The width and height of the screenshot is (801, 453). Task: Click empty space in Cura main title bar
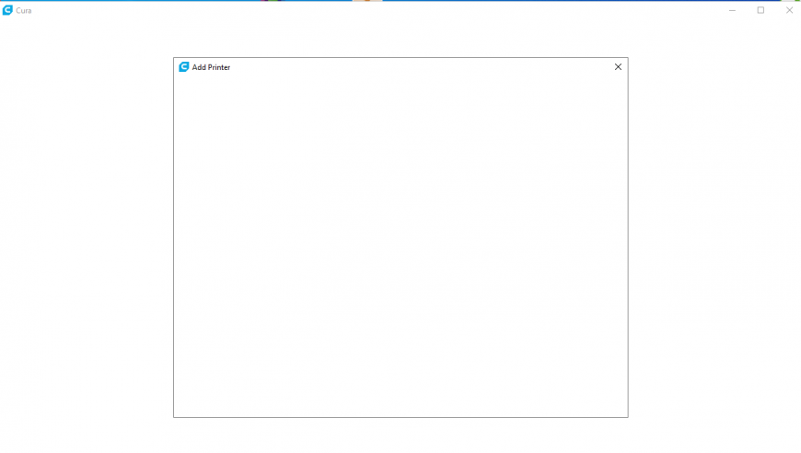pos(378,10)
